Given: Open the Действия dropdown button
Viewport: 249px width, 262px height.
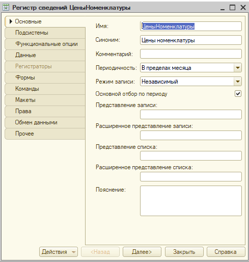Looking at the screenshot, I should click(x=59, y=252).
